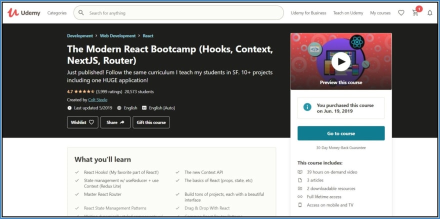The width and height of the screenshot is (440, 219).
Task: Go to Web Development breadcrumb
Action: pos(118,36)
